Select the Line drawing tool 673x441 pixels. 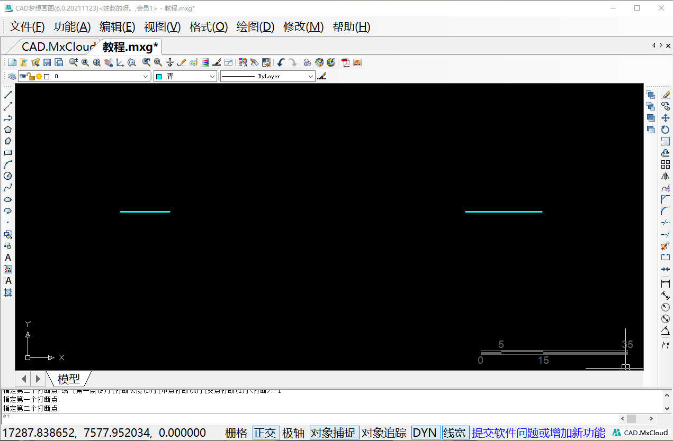pos(8,95)
